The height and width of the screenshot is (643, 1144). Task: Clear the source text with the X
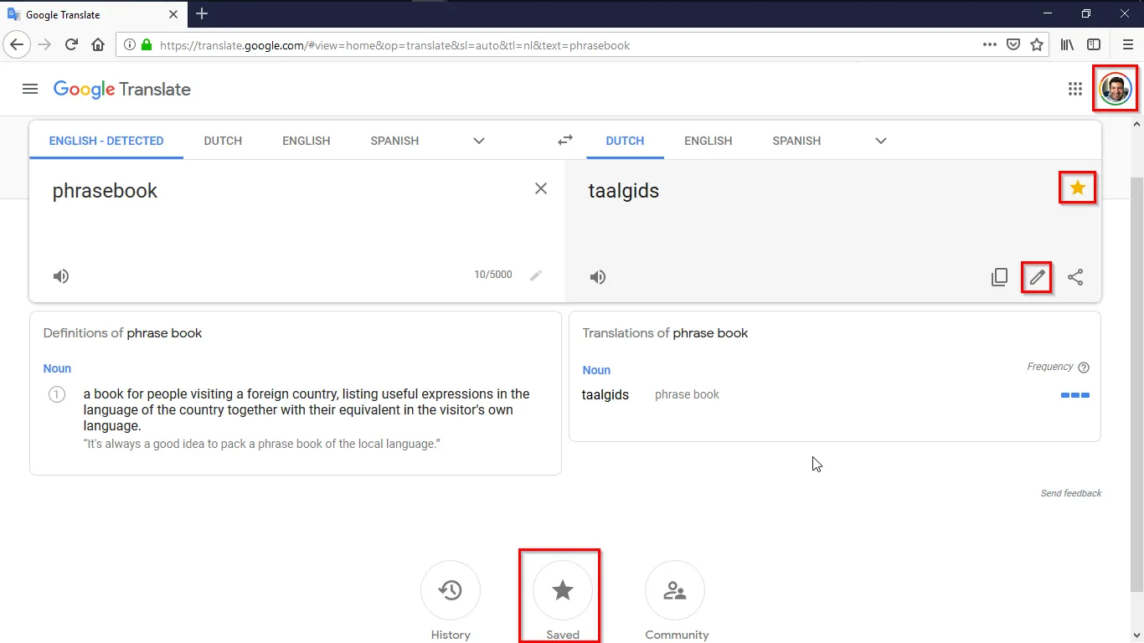[541, 188]
